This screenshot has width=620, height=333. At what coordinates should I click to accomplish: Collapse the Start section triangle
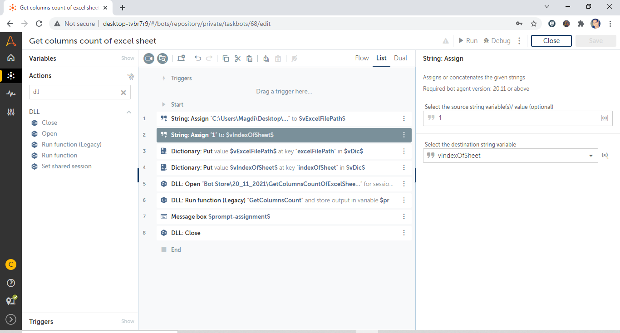coord(164,104)
